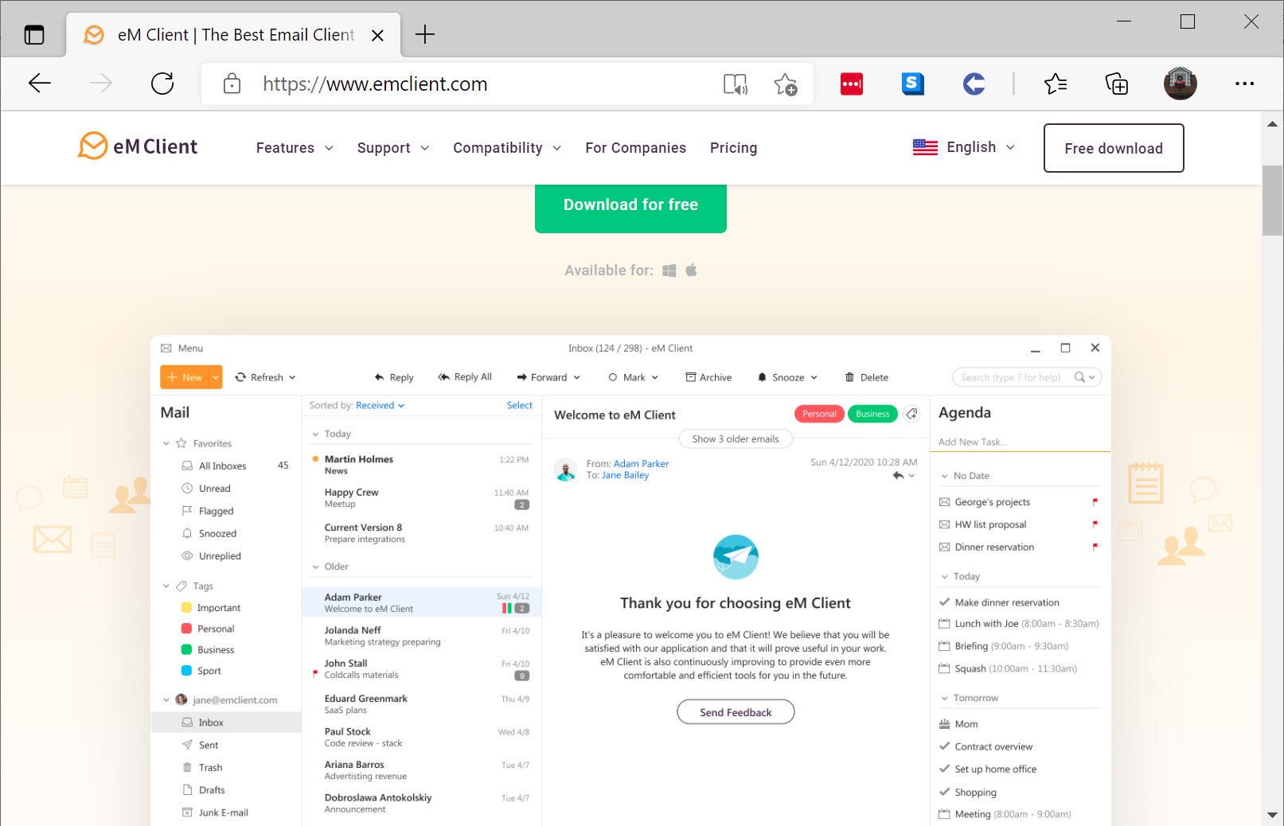Add this page to favorites star icon
The image size is (1284, 826).
[785, 84]
